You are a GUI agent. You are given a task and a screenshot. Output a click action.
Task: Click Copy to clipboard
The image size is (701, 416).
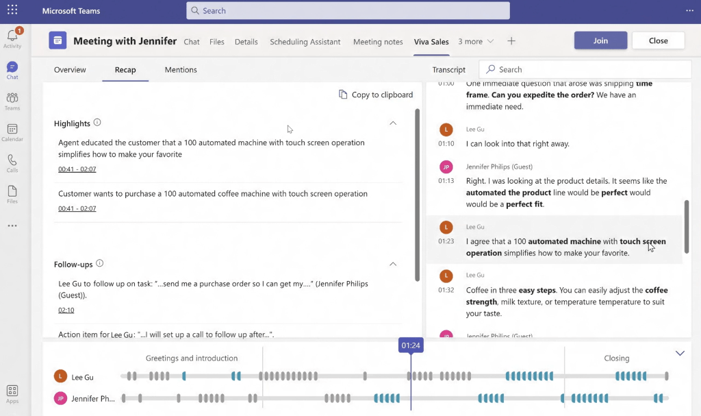pos(376,95)
